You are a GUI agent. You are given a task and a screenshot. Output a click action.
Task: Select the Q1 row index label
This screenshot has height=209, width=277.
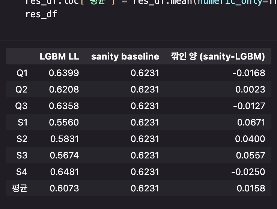click(x=22, y=73)
